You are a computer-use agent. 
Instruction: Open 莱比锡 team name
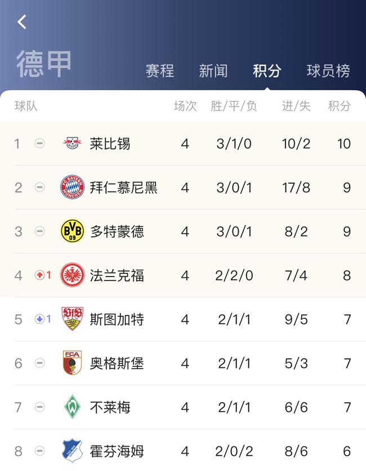[110, 144]
